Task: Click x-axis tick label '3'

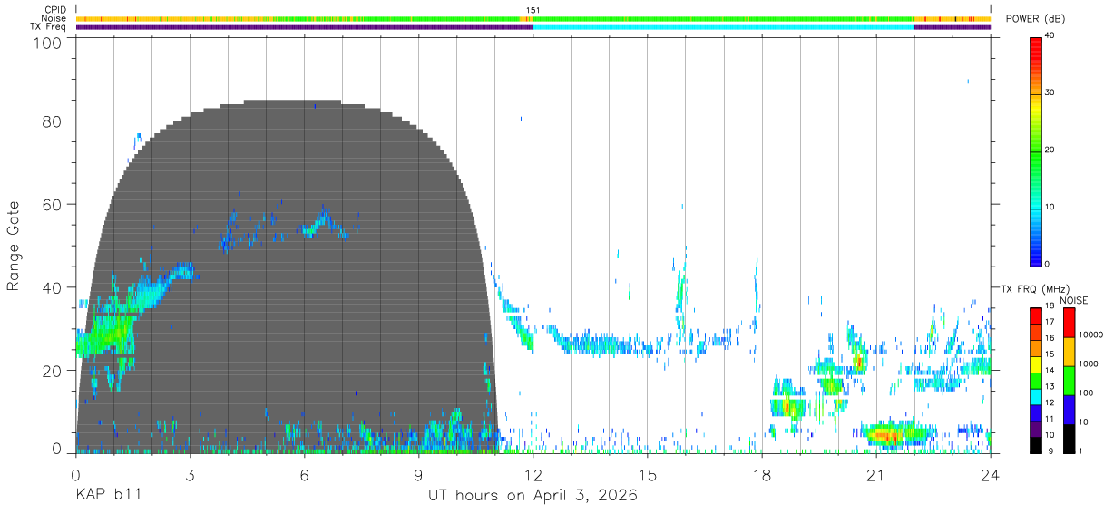Action: [191, 475]
